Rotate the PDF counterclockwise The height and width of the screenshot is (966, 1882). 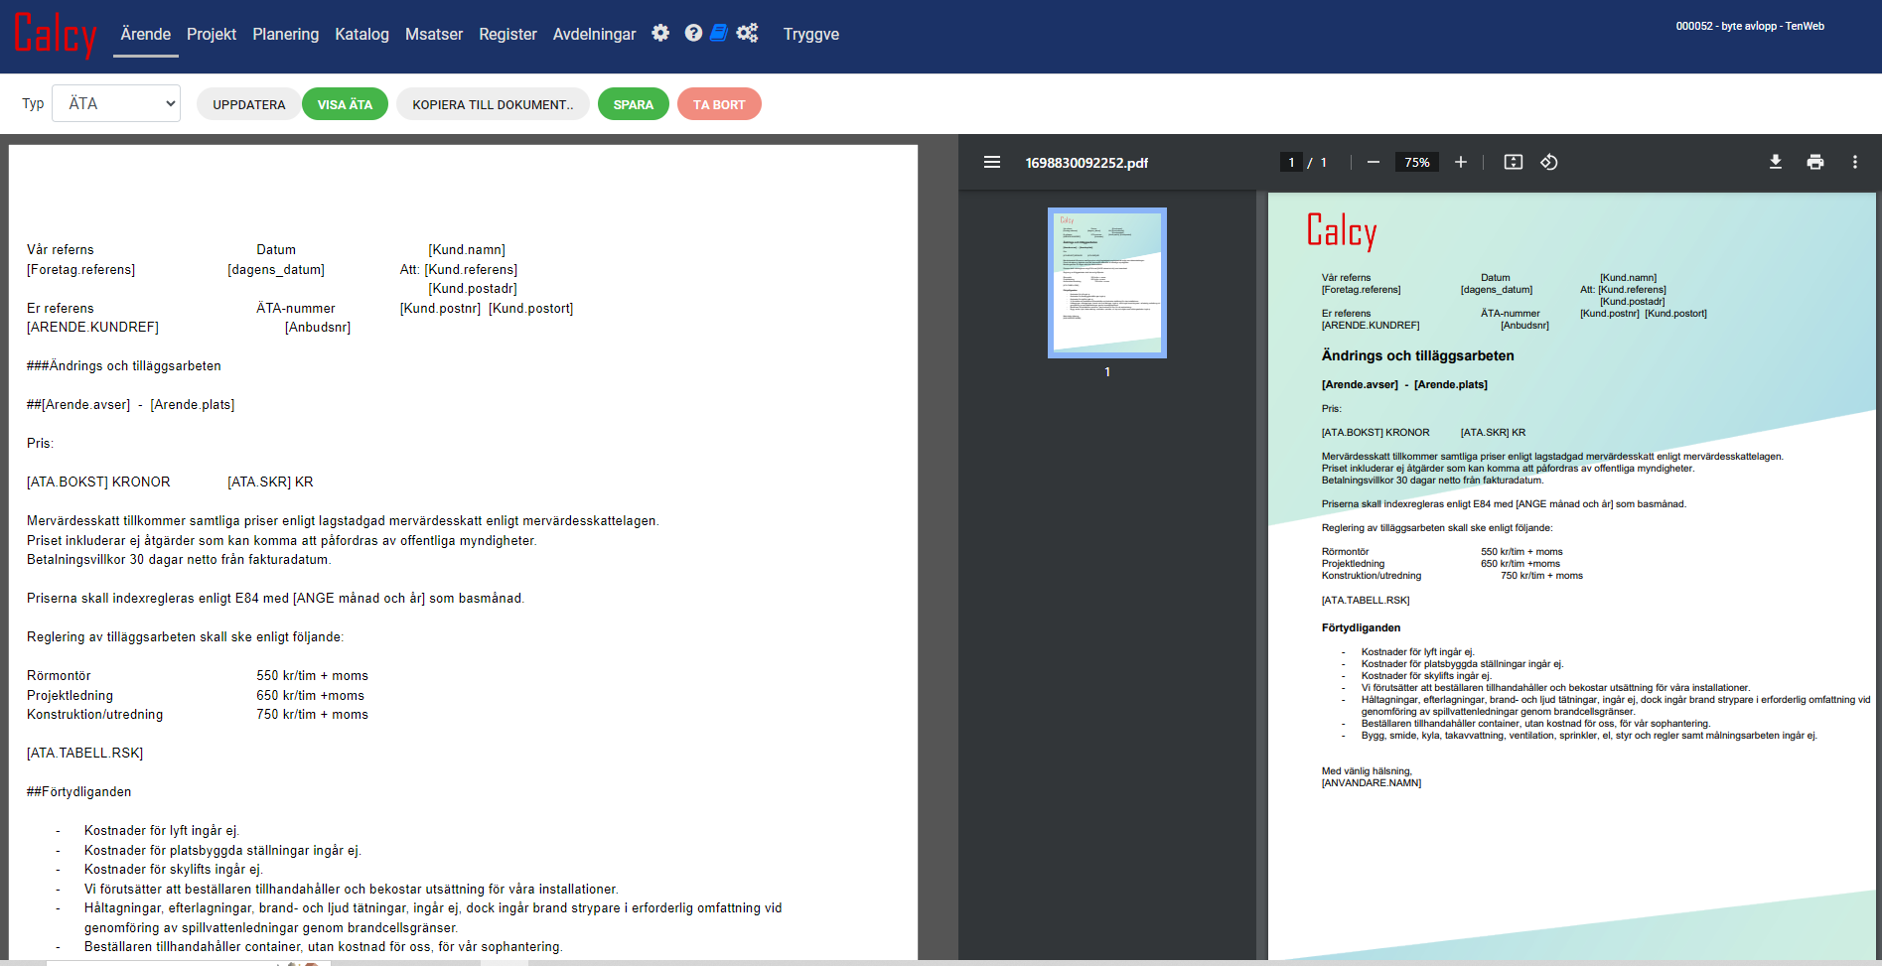click(x=1548, y=162)
